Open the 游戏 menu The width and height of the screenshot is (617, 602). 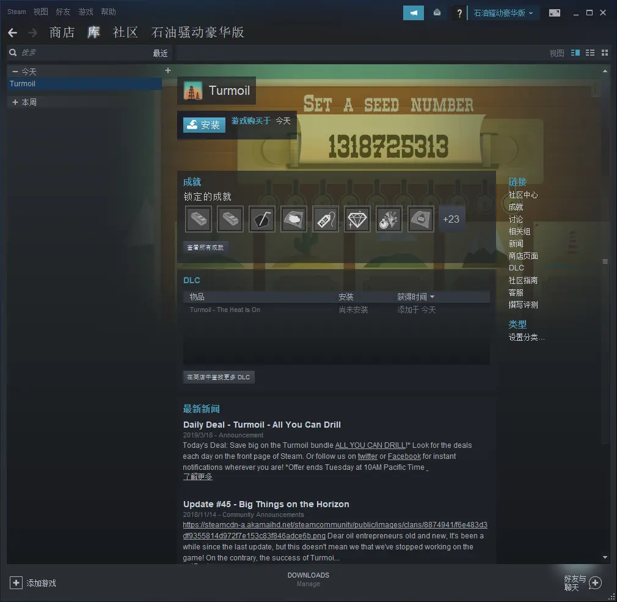(x=86, y=12)
